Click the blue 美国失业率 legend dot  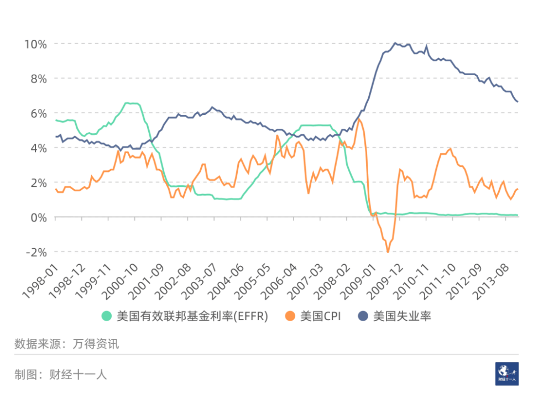(x=363, y=316)
